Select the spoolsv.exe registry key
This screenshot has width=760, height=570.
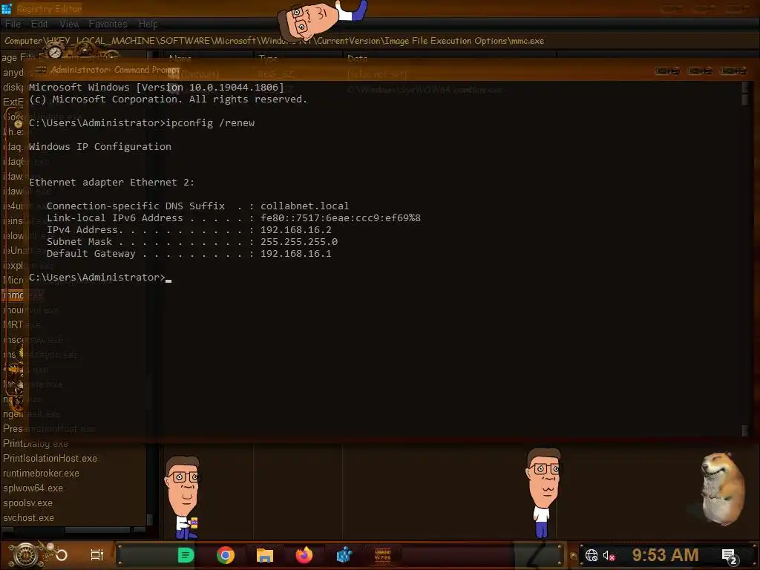tap(27, 502)
